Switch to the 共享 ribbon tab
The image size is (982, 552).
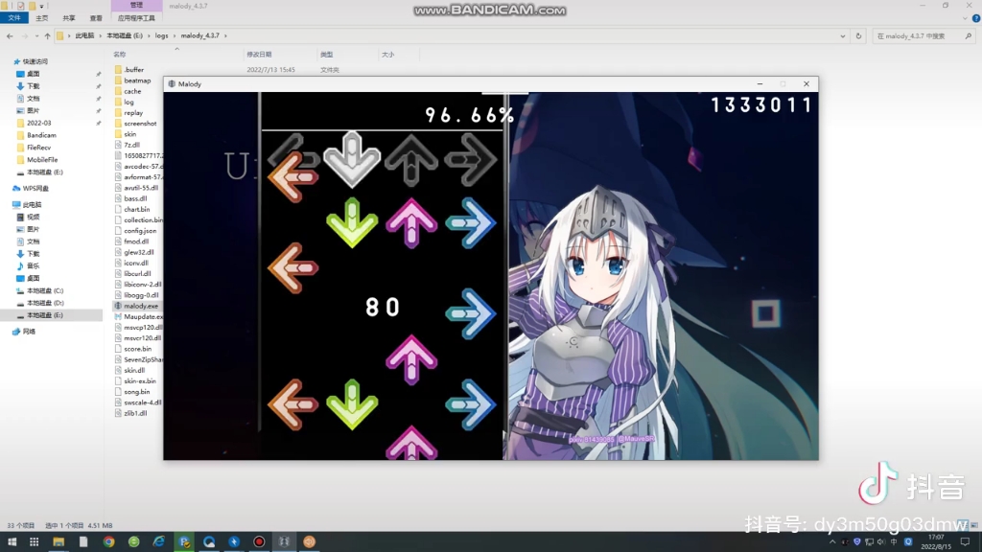pos(69,18)
